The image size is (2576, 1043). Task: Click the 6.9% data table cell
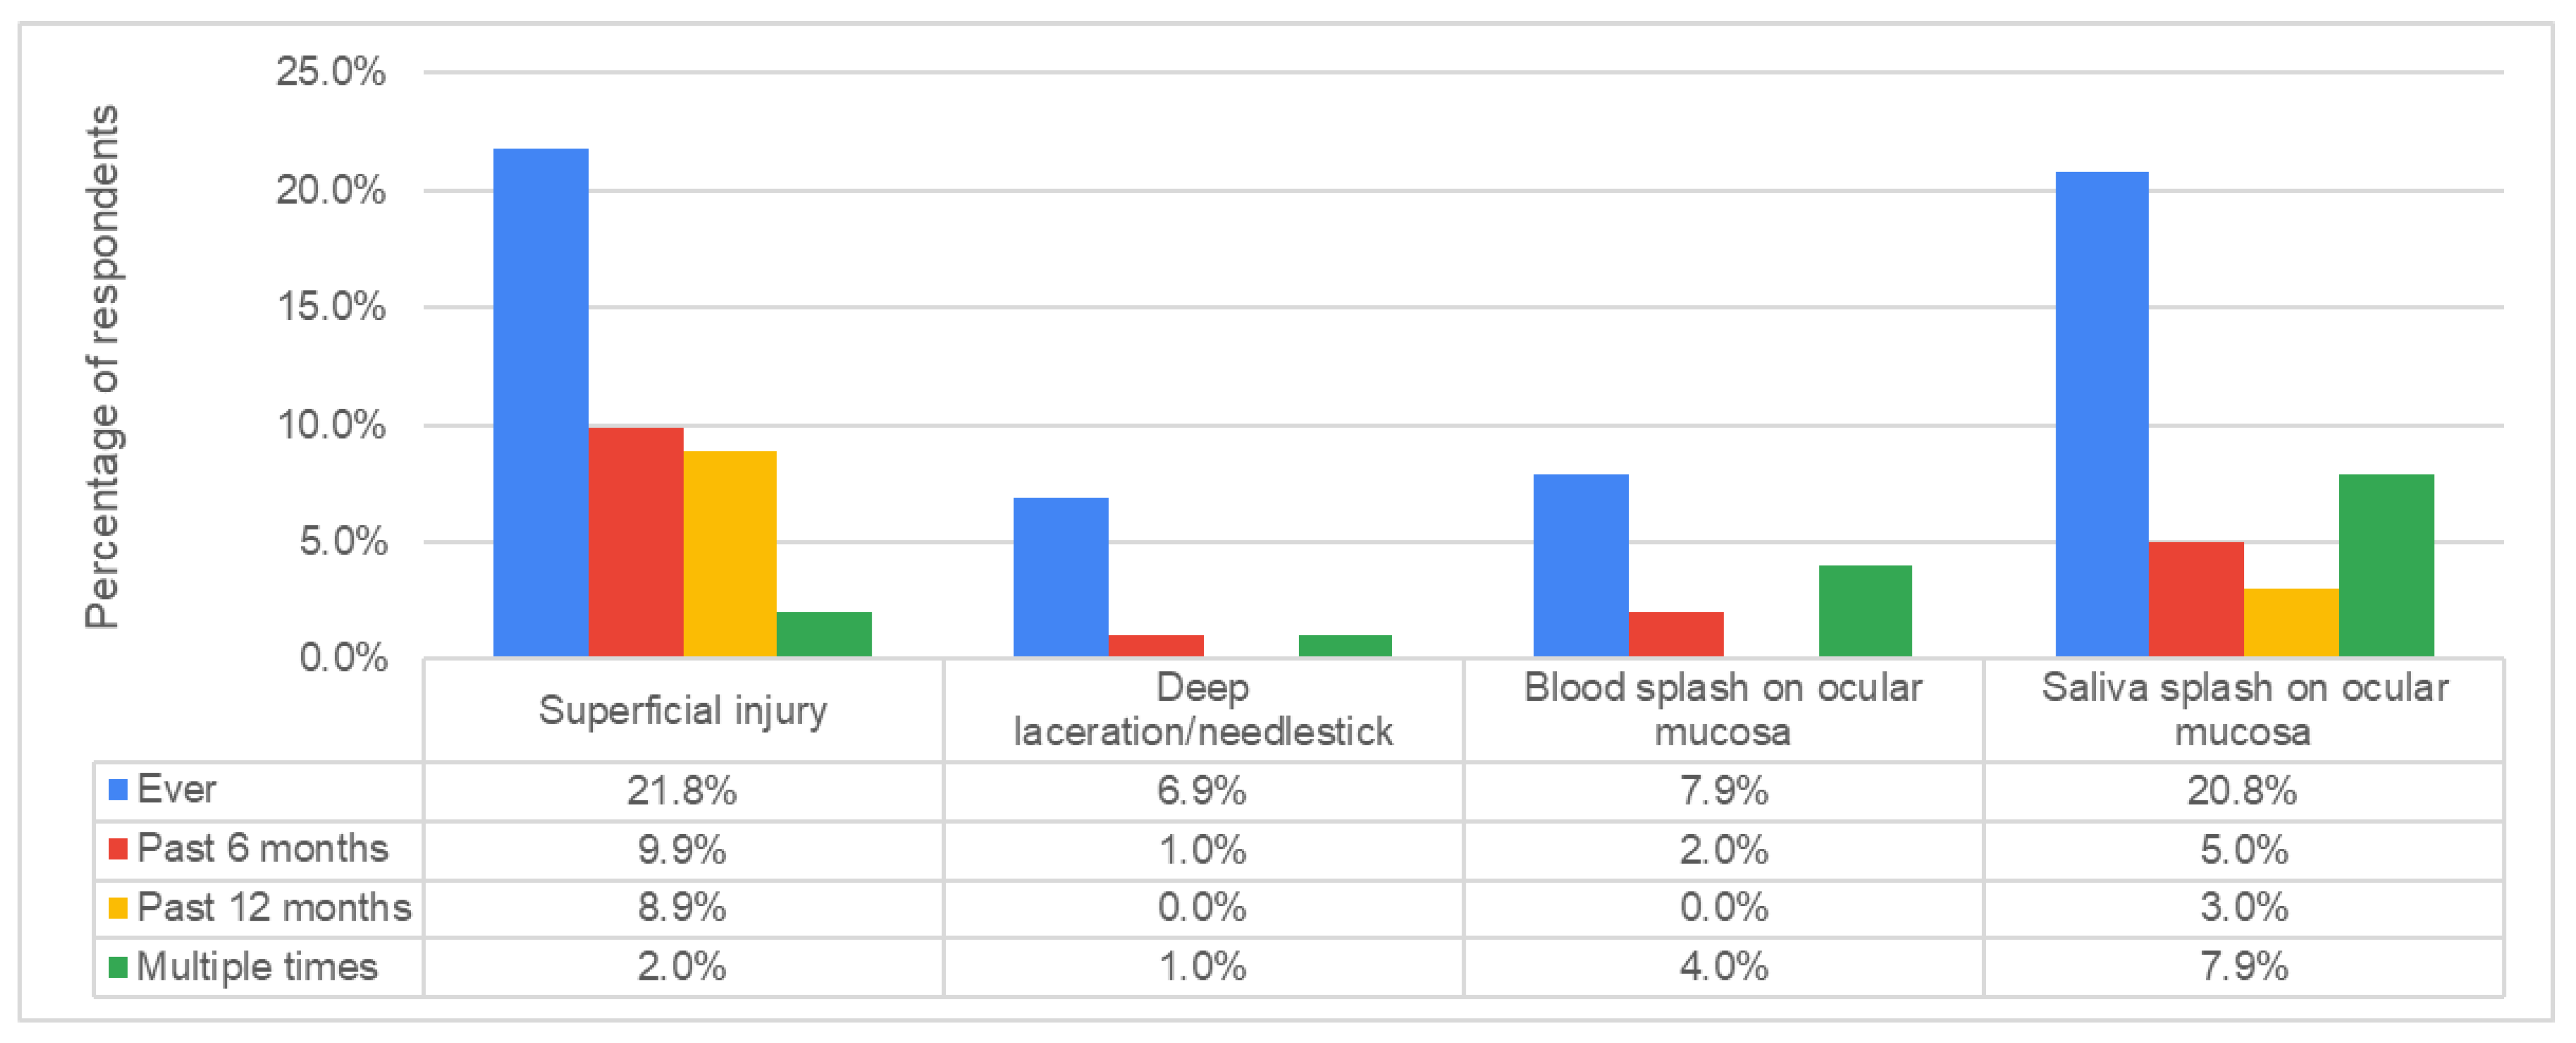[1202, 791]
